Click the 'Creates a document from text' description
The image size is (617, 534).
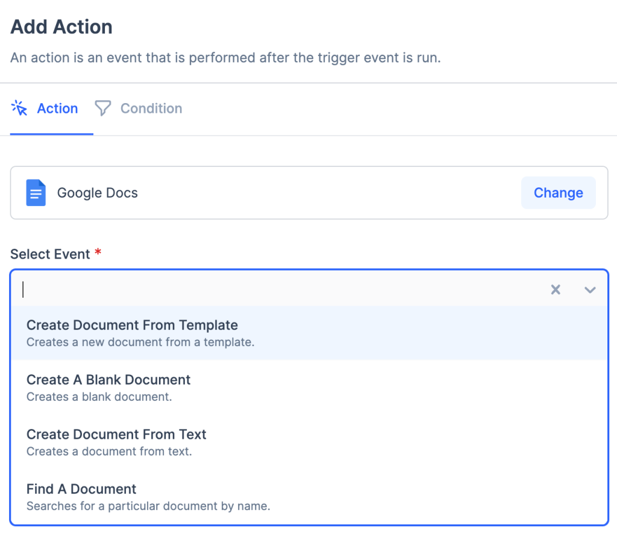pyautogui.click(x=109, y=451)
